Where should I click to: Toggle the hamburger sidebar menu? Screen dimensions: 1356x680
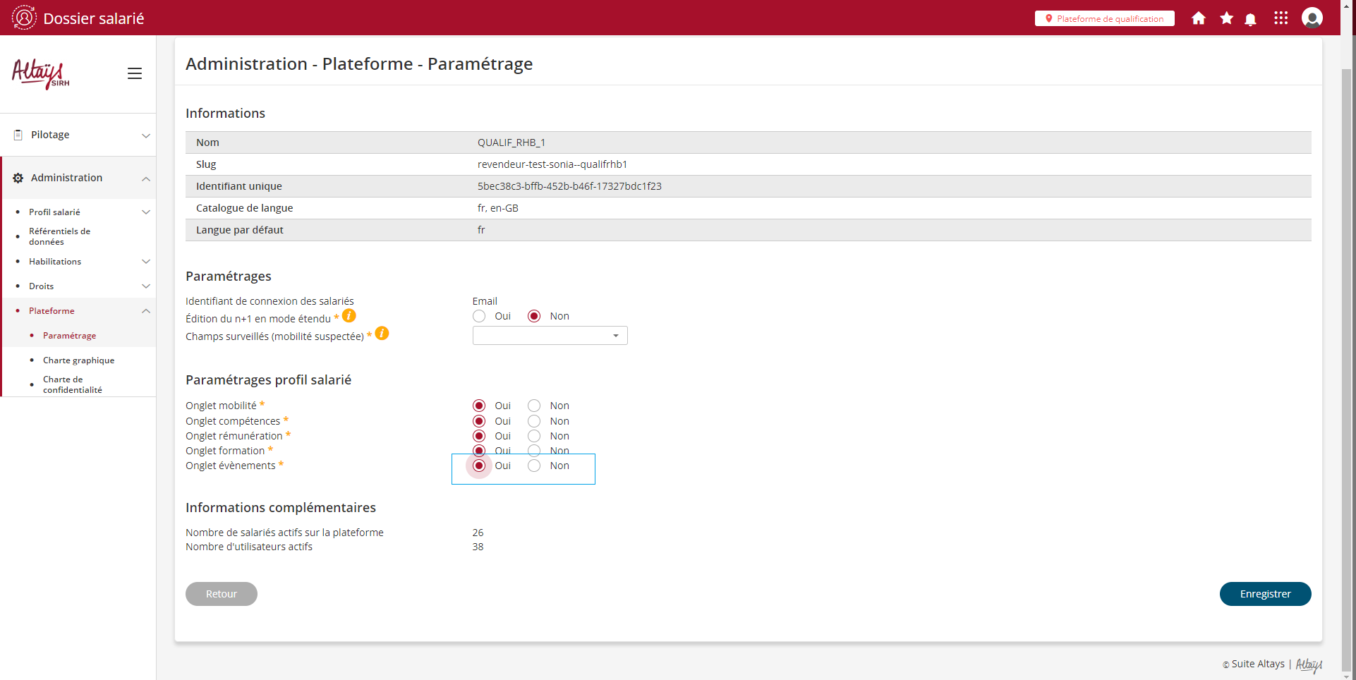pyautogui.click(x=134, y=73)
